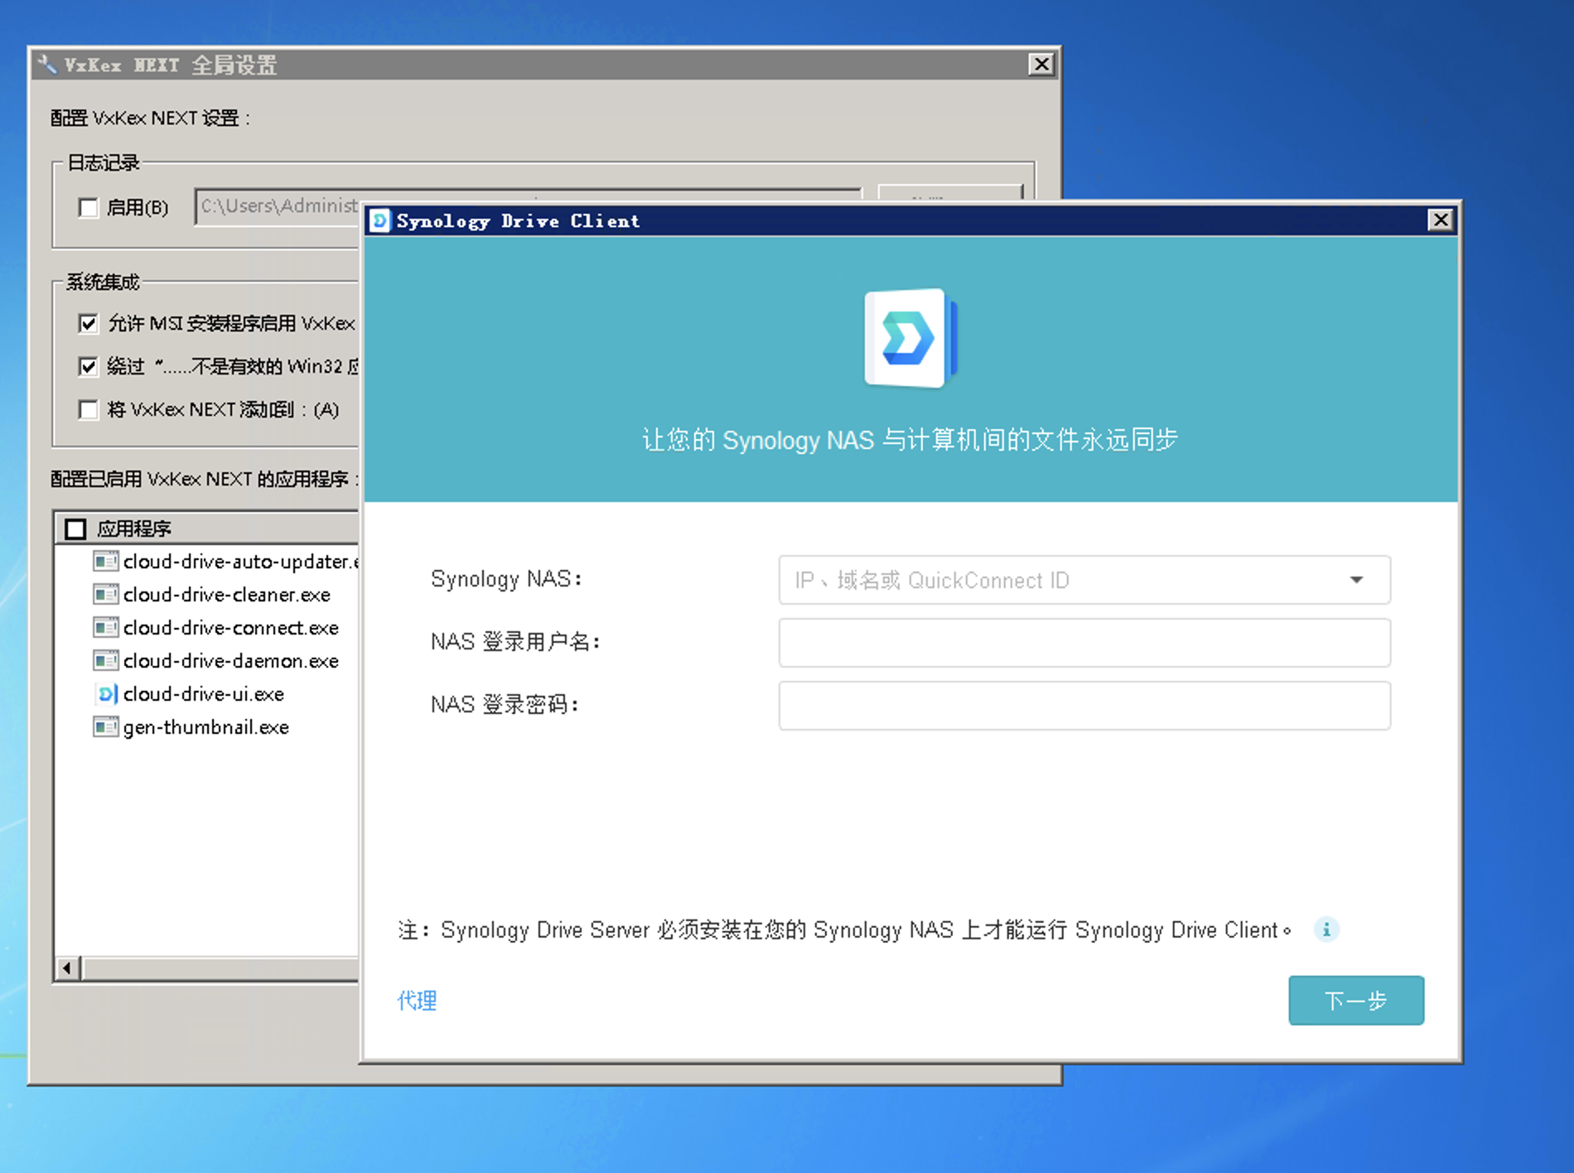Click Synology Drive Client title bar icon
Image resolution: width=1574 pixels, height=1173 pixels.
380,220
